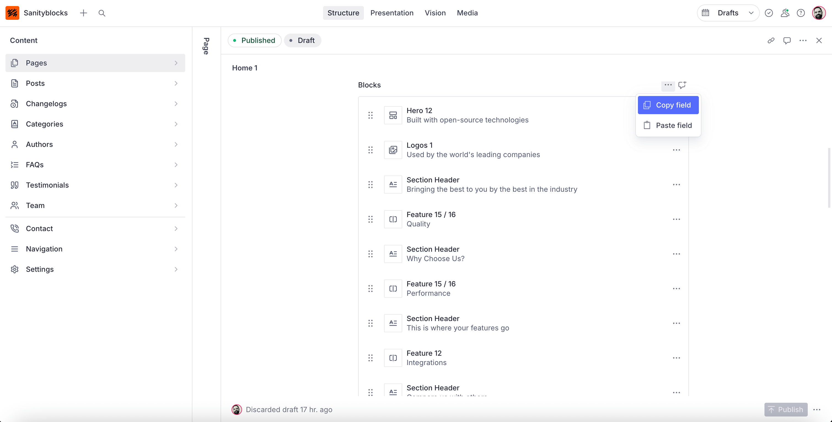Expand the Posts list item
Viewport: 832px width, 422px height.
pyautogui.click(x=95, y=84)
